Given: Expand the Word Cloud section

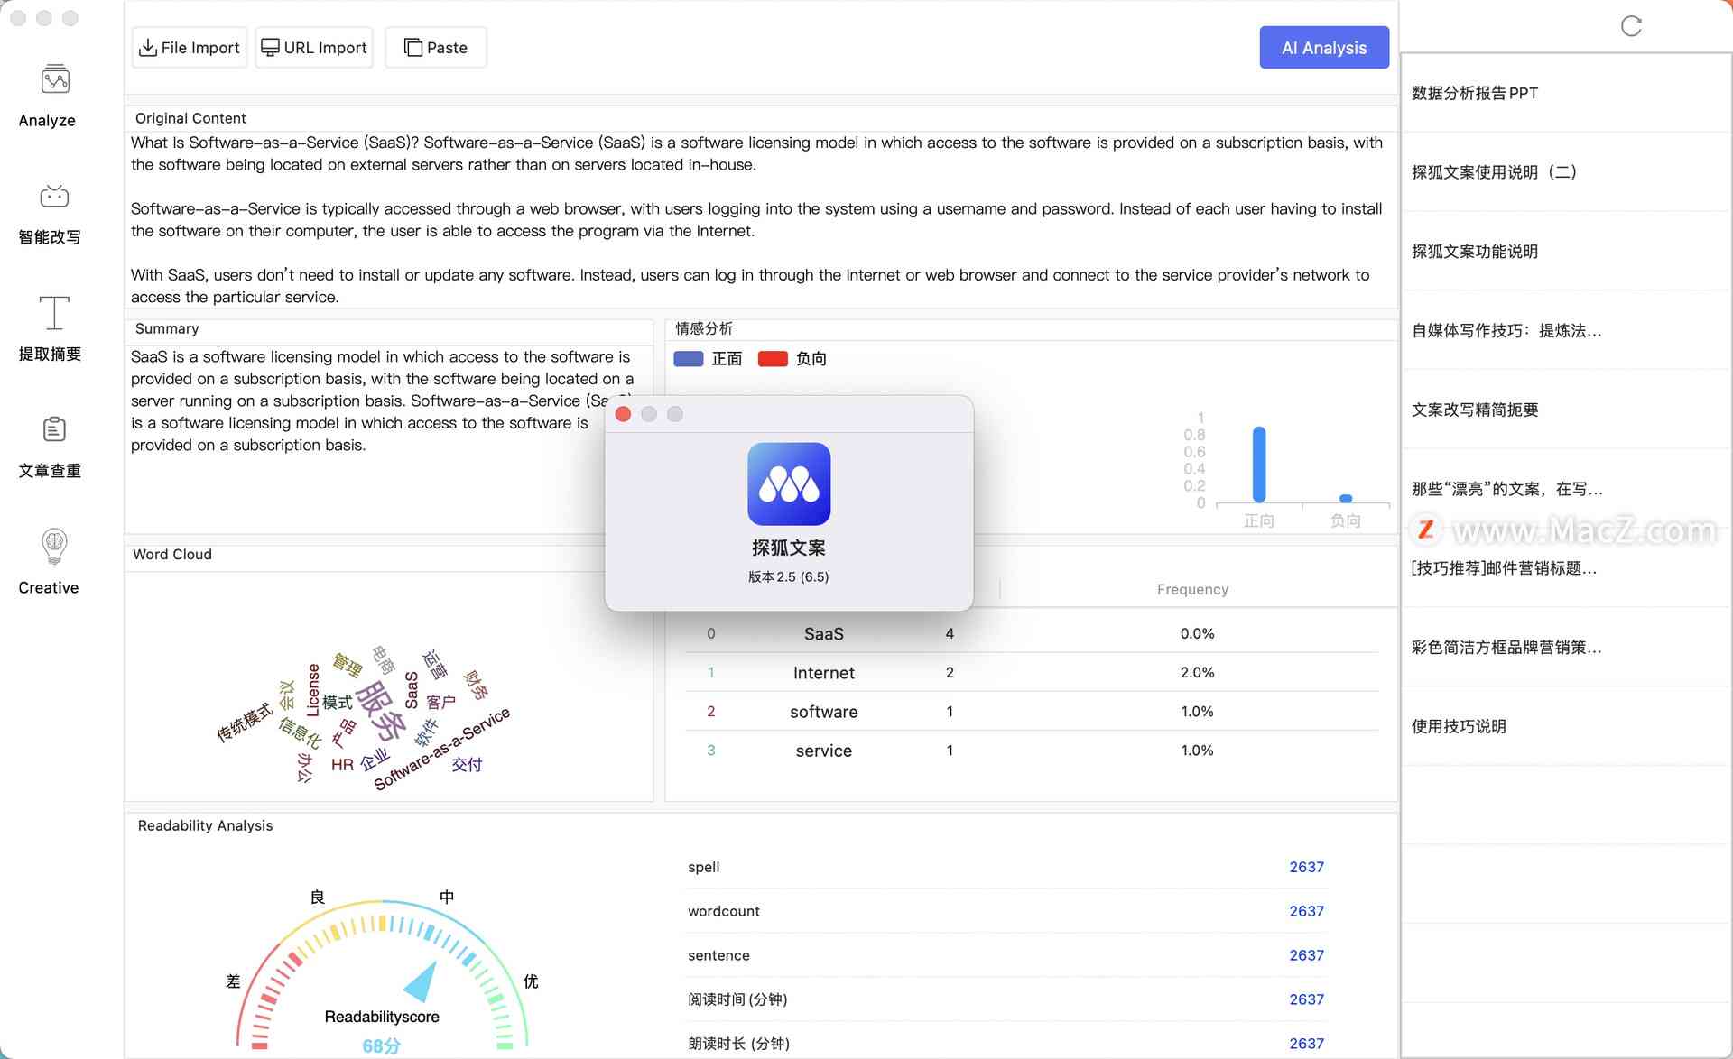Looking at the screenshot, I should tap(173, 553).
